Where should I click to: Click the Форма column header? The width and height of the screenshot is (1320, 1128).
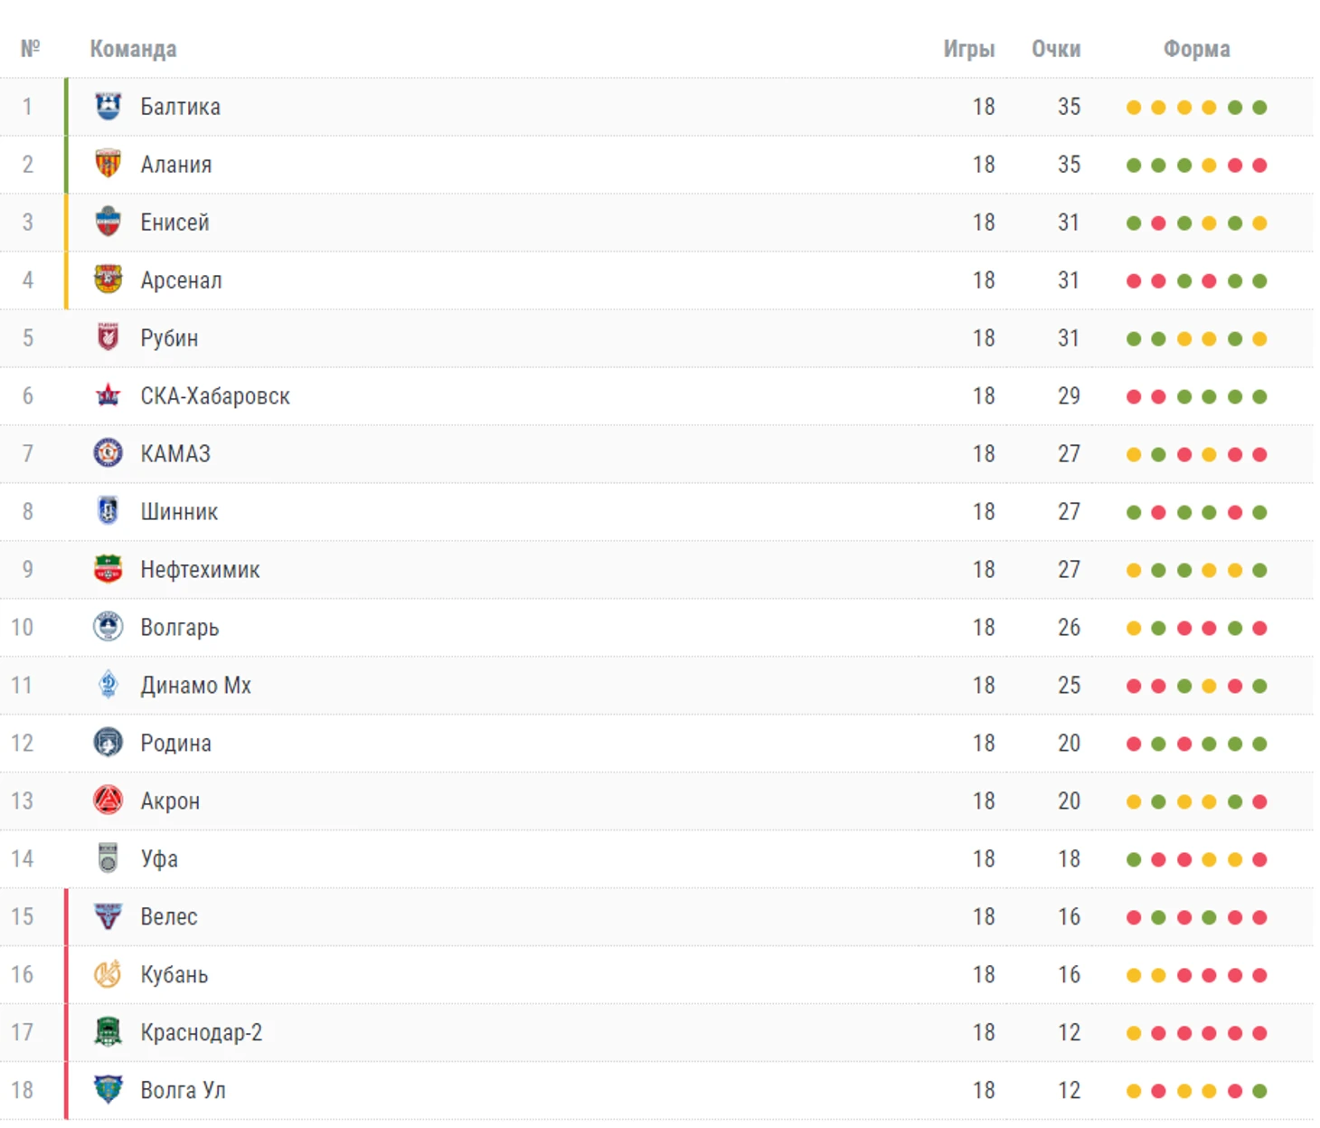coord(1196,49)
